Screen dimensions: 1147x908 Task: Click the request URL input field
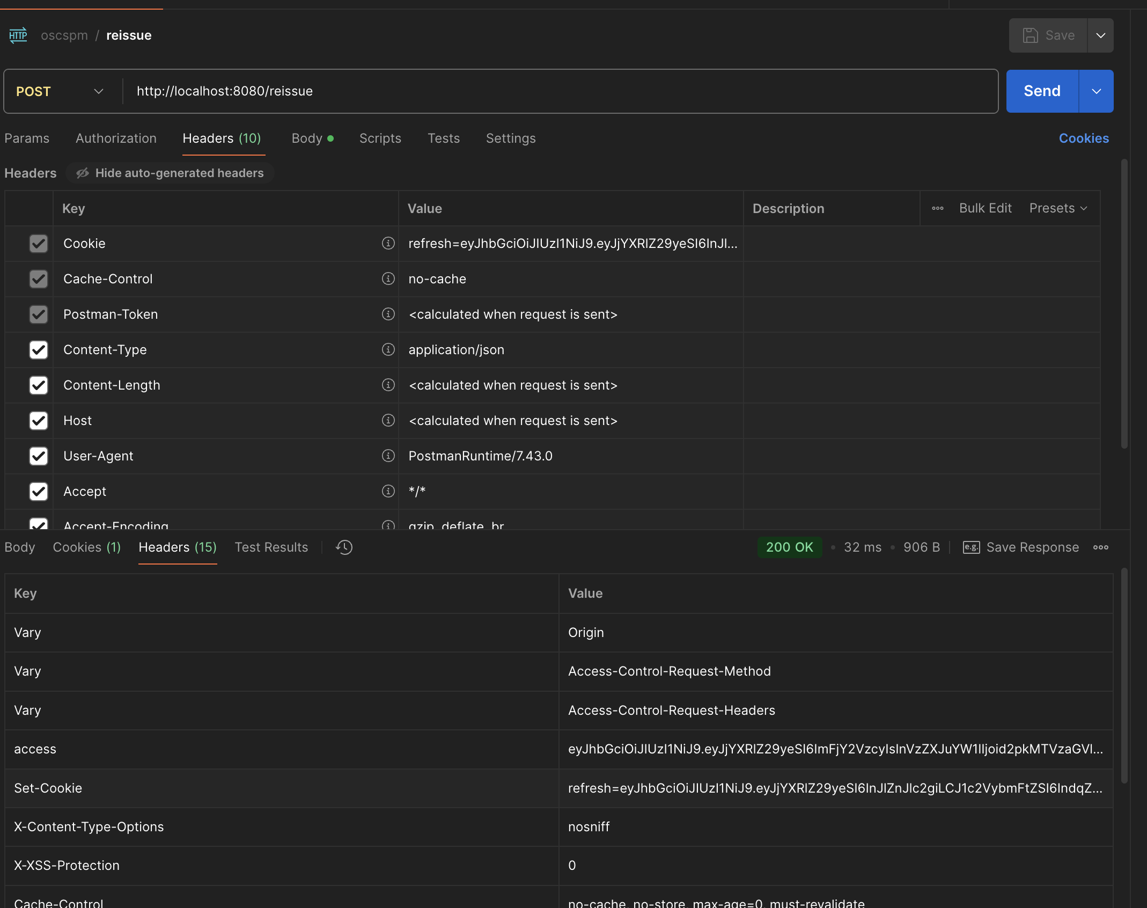click(558, 91)
